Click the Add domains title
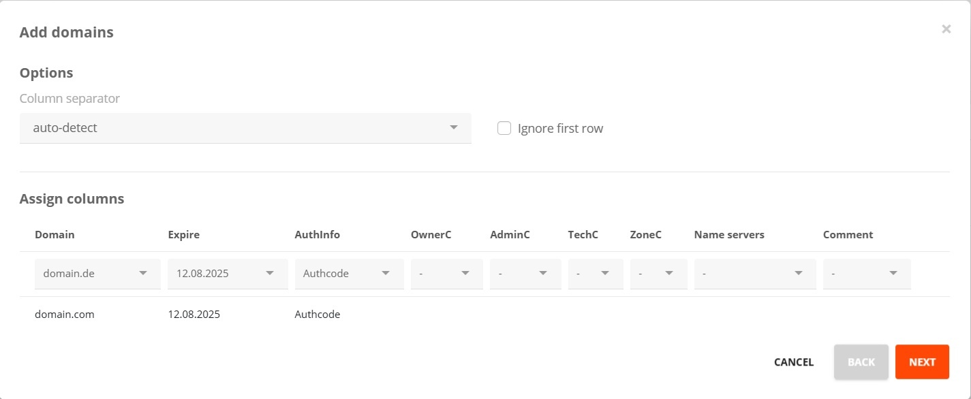This screenshot has width=971, height=399. coord(66,32)
